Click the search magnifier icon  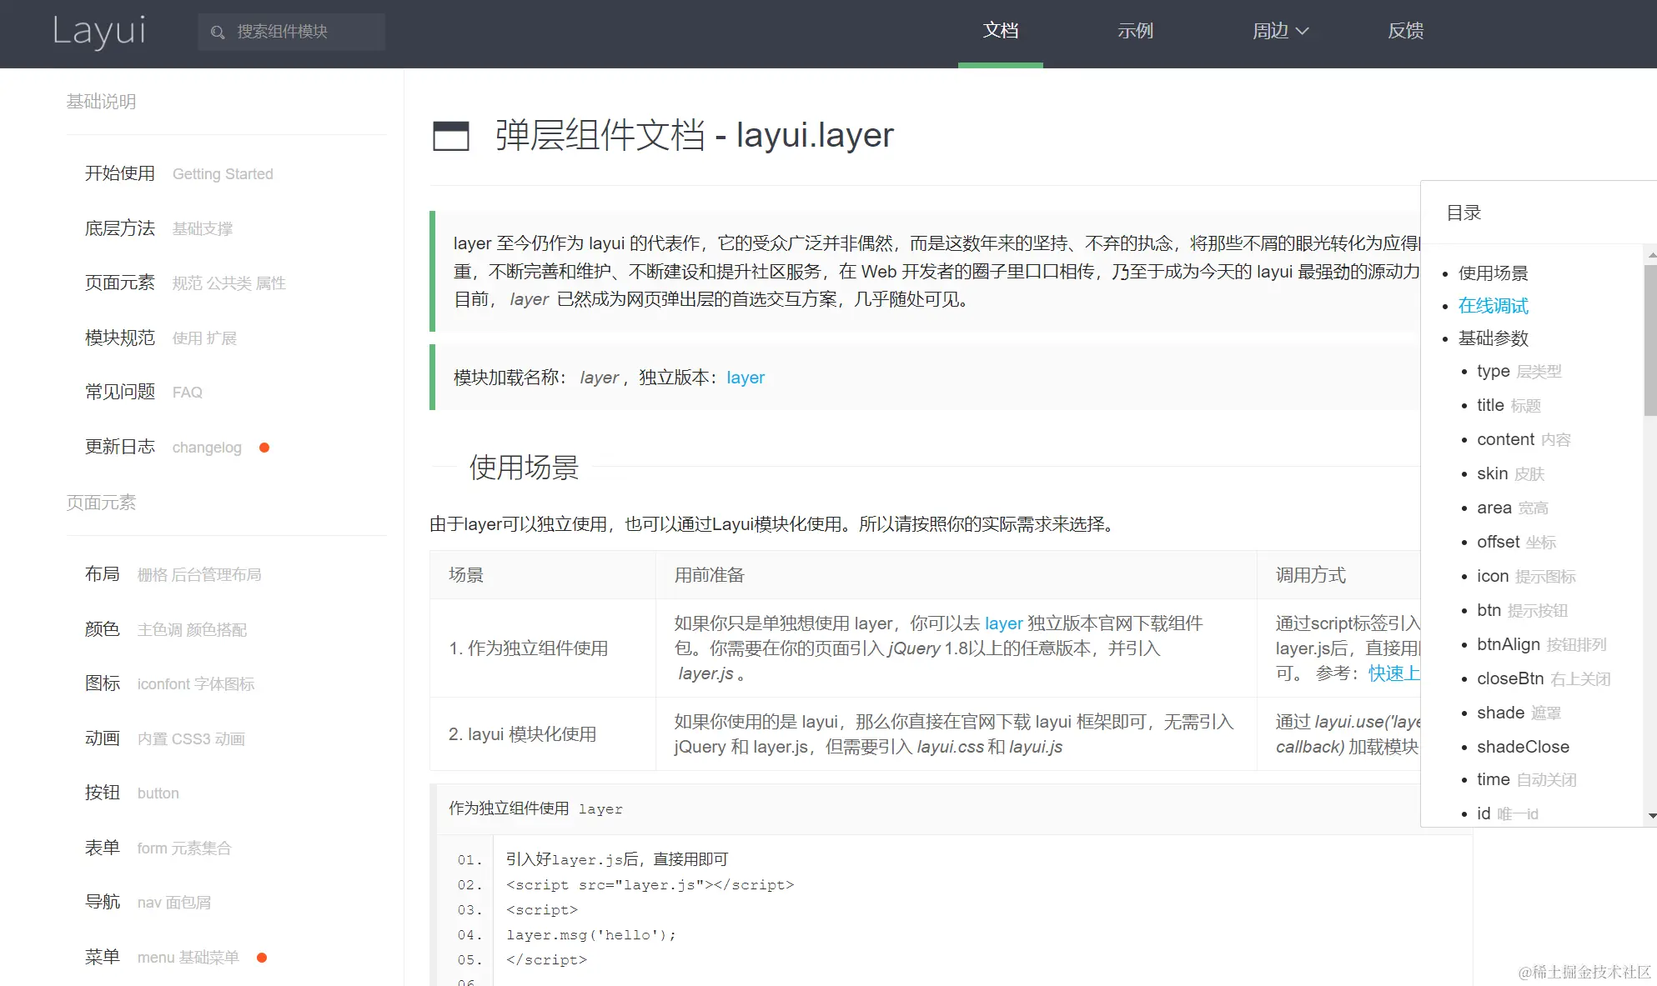click(x=218, y=32)
